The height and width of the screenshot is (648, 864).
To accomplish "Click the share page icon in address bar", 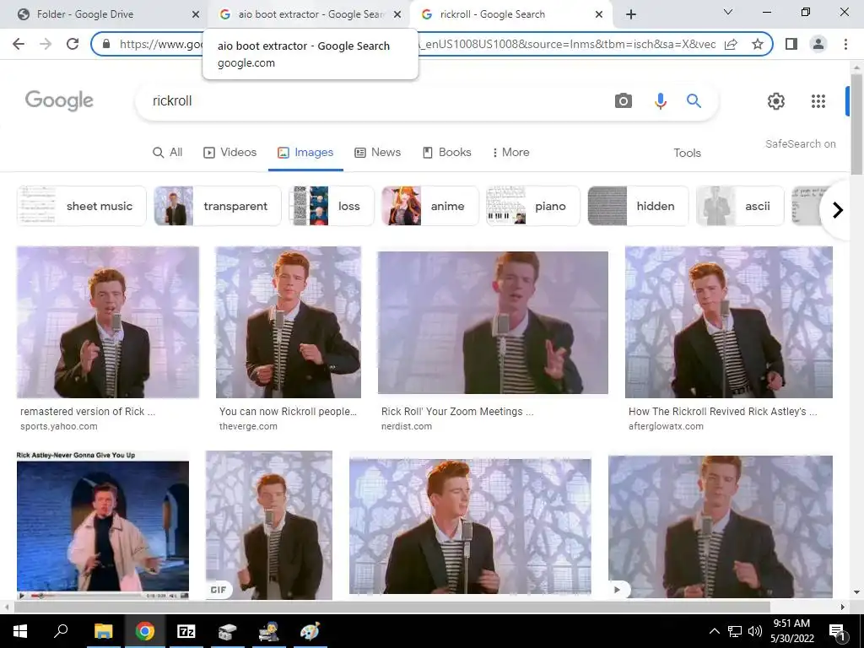I will pos(731,44).
